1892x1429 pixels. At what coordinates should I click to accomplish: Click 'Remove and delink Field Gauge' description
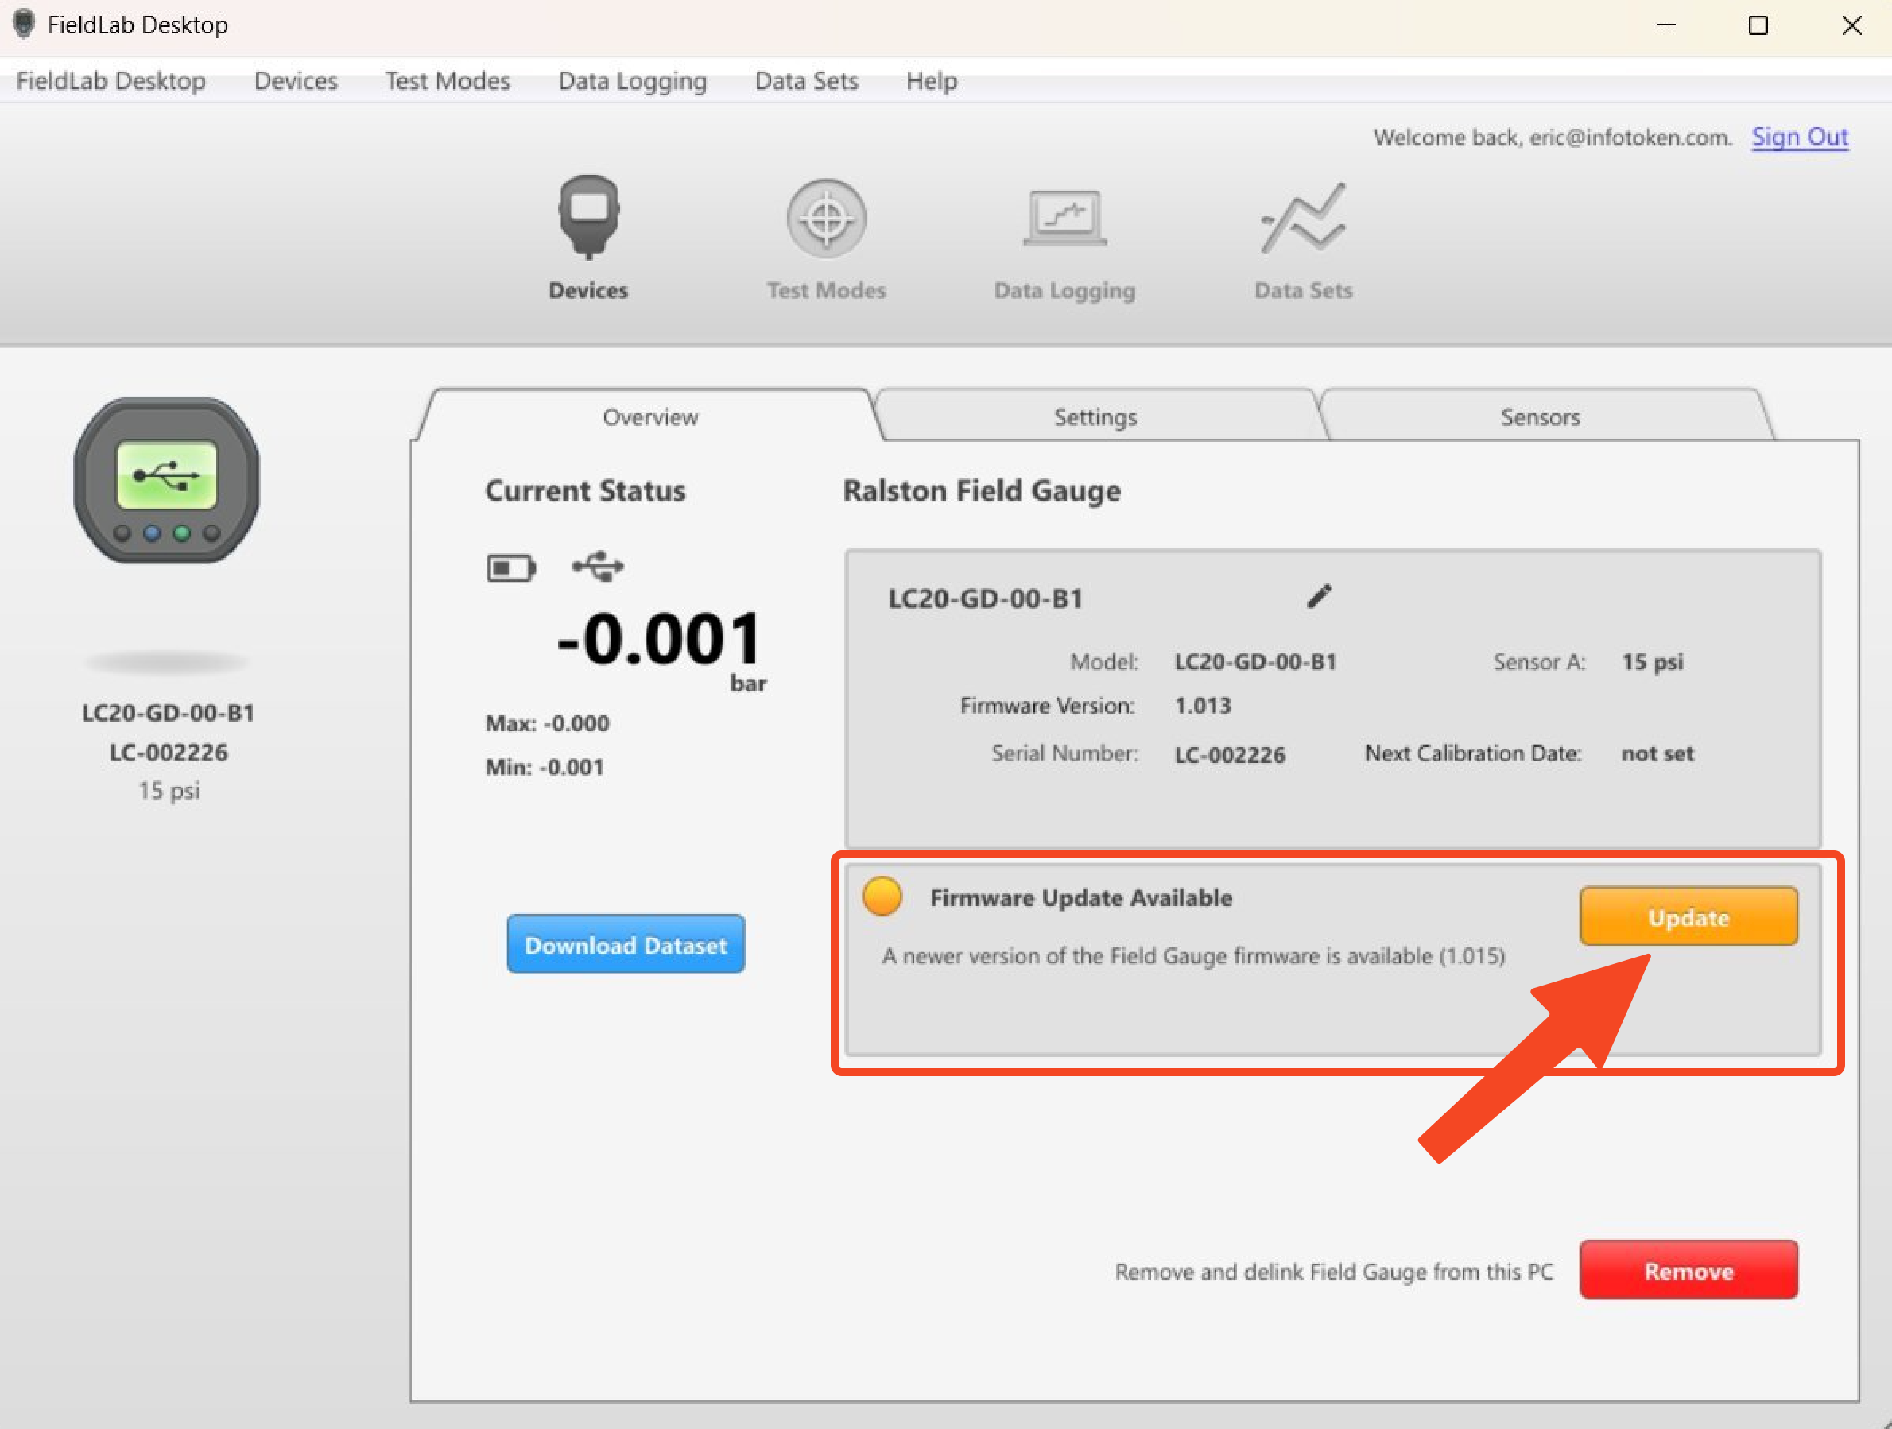(1333, 1272)
